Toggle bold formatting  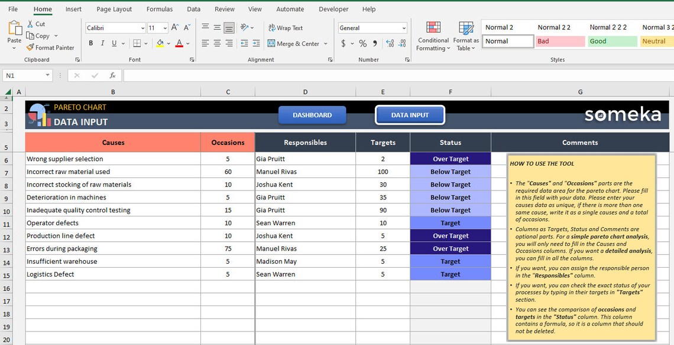click(90, 43)
